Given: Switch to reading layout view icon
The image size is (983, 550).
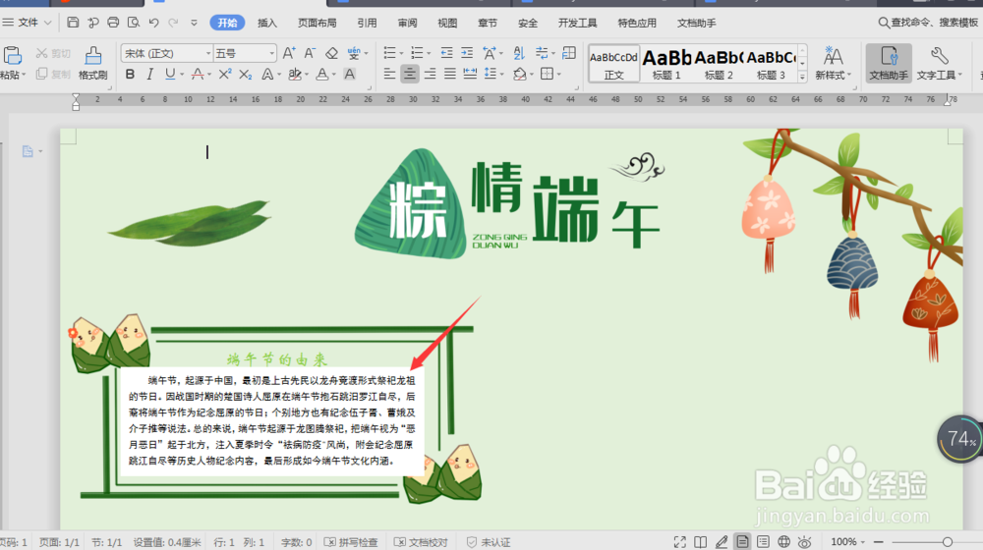Looking at the screenshot, I should point(700,542).
